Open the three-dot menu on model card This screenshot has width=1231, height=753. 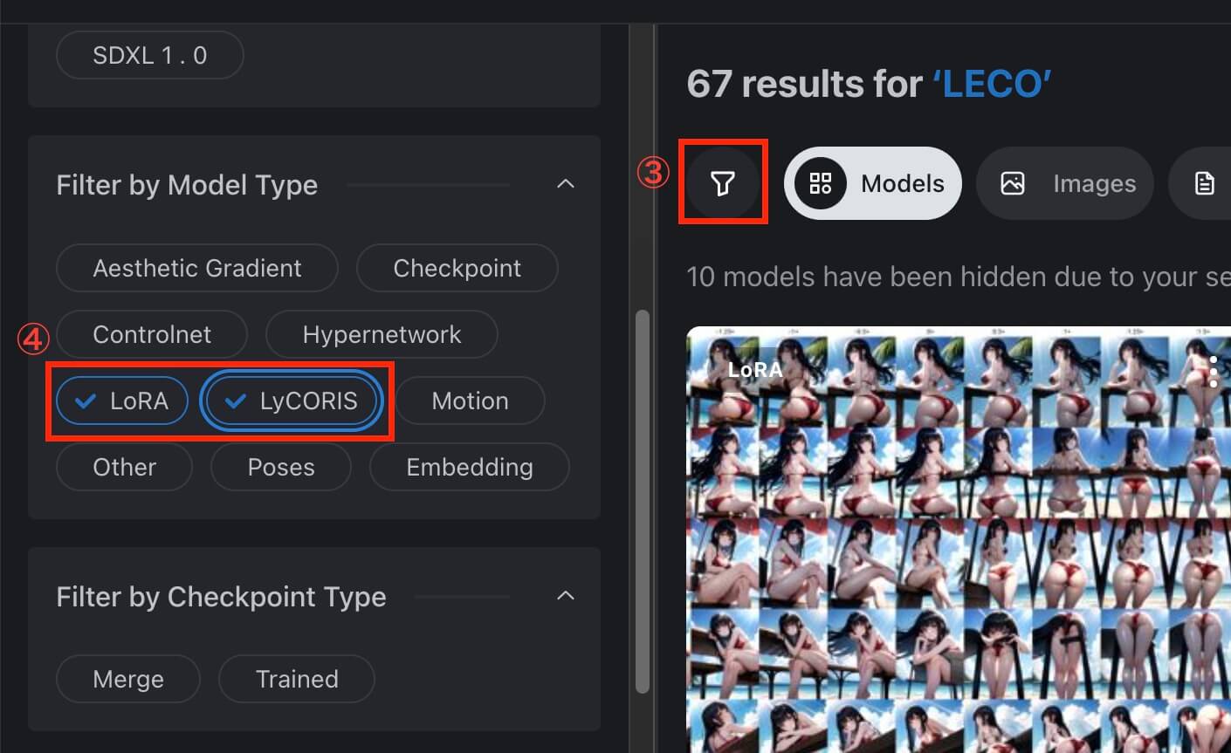click(1214, 372)
